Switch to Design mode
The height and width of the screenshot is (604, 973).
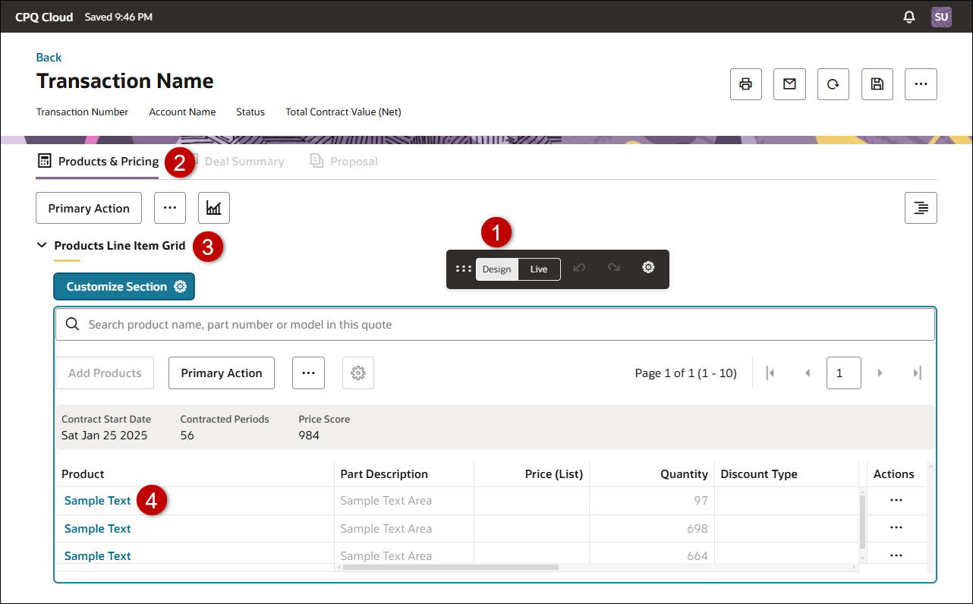point(497,269)
